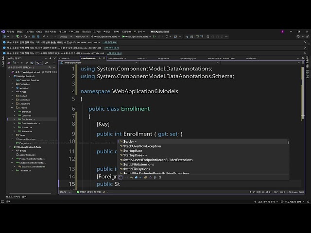Open the Git menu
This screenshot has height=233, width=311.
[x=39, y=32]
